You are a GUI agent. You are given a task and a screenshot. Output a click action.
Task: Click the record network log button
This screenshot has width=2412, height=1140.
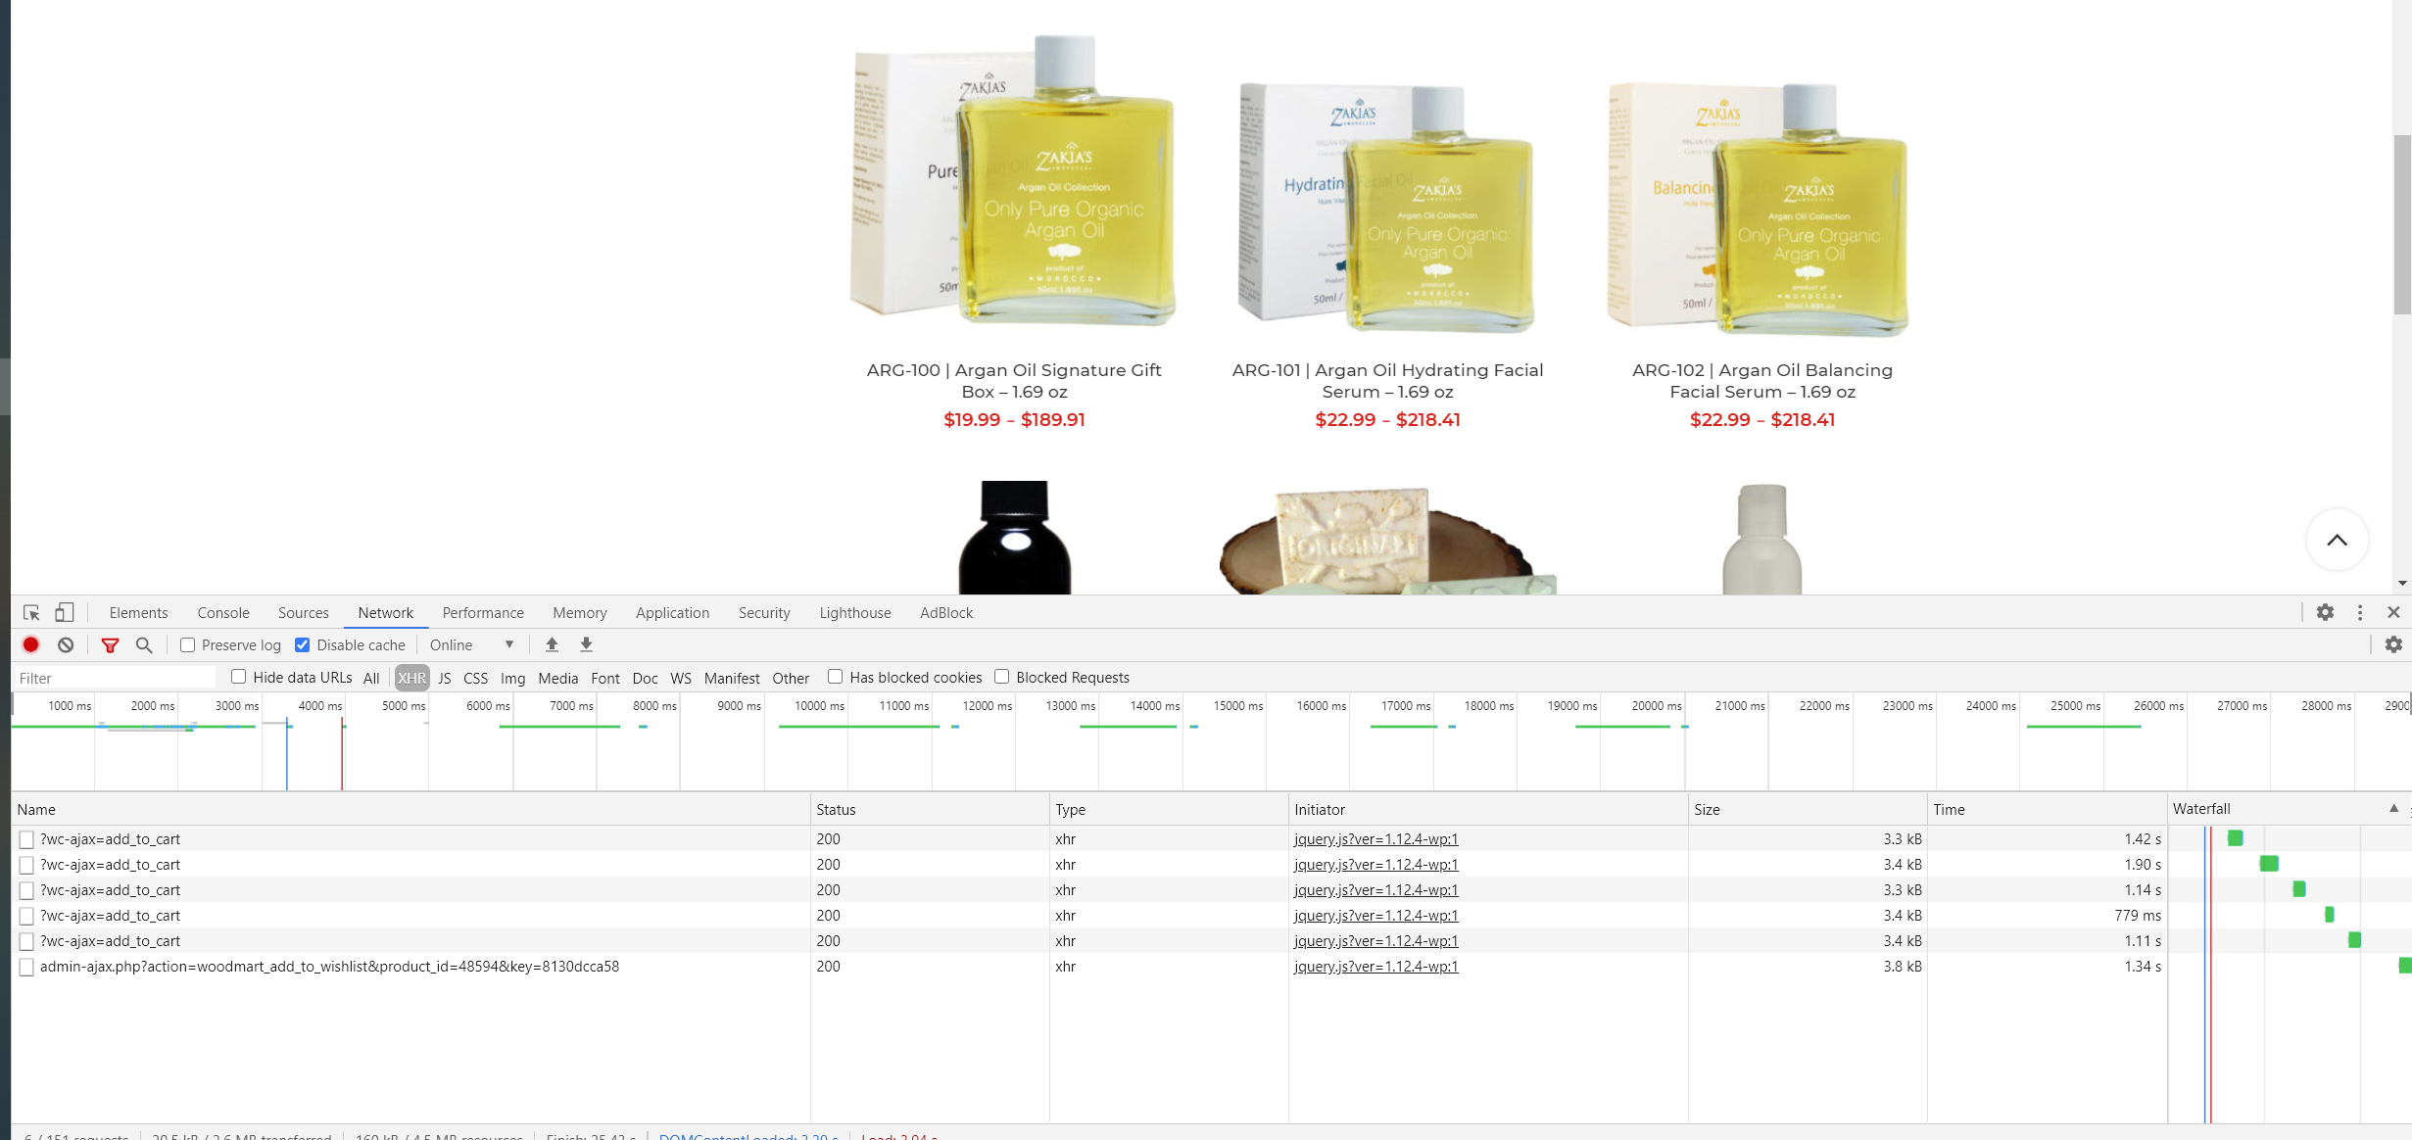click(30, 644)
